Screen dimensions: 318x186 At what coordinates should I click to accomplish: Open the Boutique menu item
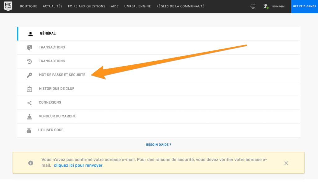pyautogui.click(x=28, y=6)
